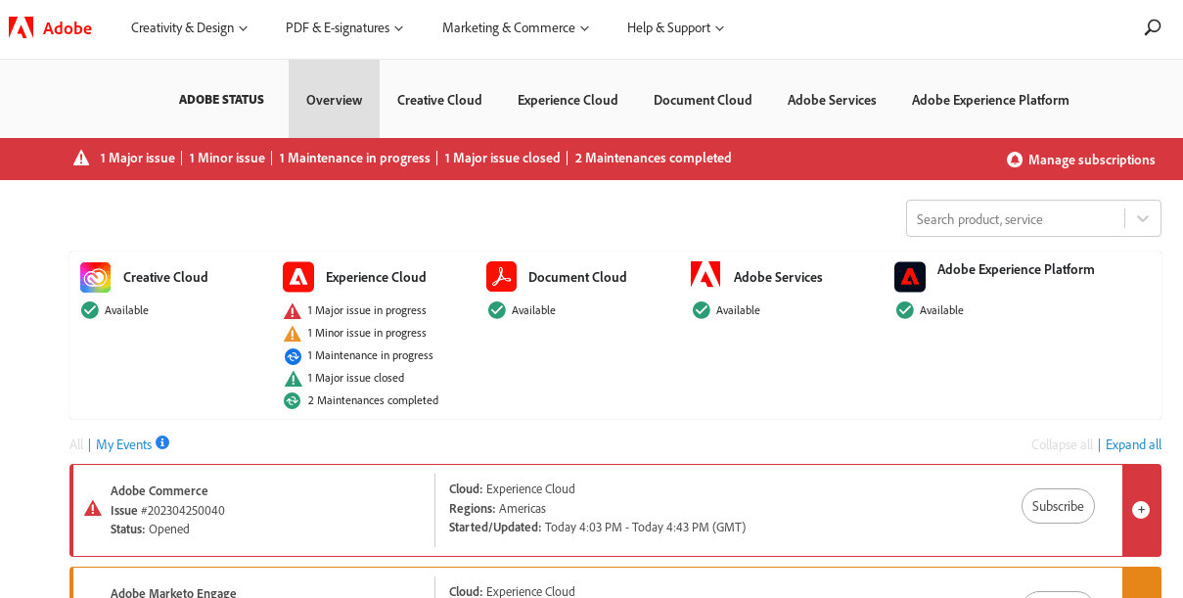Viewport: 1183px width, 598px height.
Task: Open PDF & E-signatures dropdown menu
Action: (344, 27)
